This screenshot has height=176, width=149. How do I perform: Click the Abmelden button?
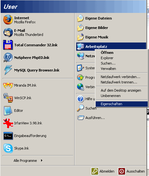click(103, 171)
